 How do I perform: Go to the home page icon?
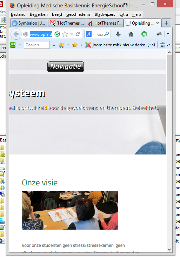click(131, 34)
